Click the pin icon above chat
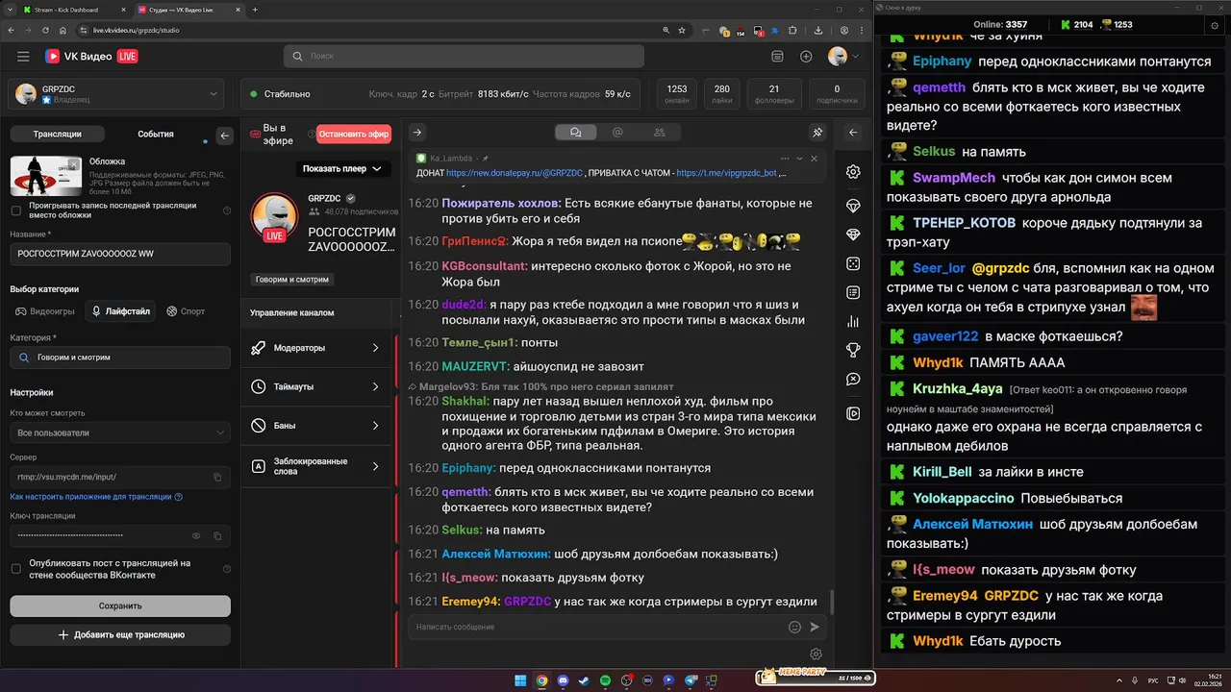1231x692 pixels. (817, 133)
